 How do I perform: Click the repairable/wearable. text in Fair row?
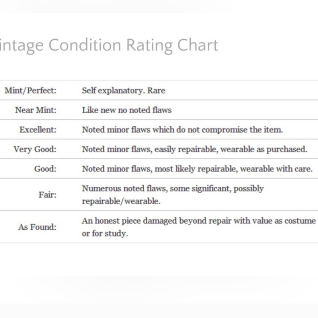pos(121,201)
